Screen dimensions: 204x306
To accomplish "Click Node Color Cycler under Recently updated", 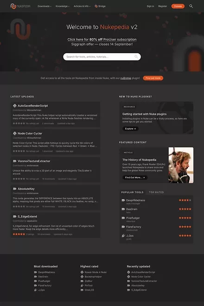I will [x=141, y=277].
